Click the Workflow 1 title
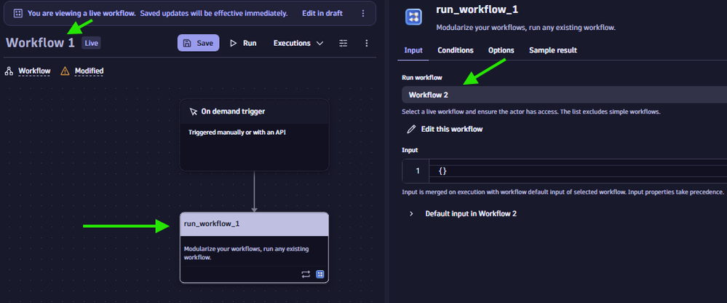 click(40, 43)
